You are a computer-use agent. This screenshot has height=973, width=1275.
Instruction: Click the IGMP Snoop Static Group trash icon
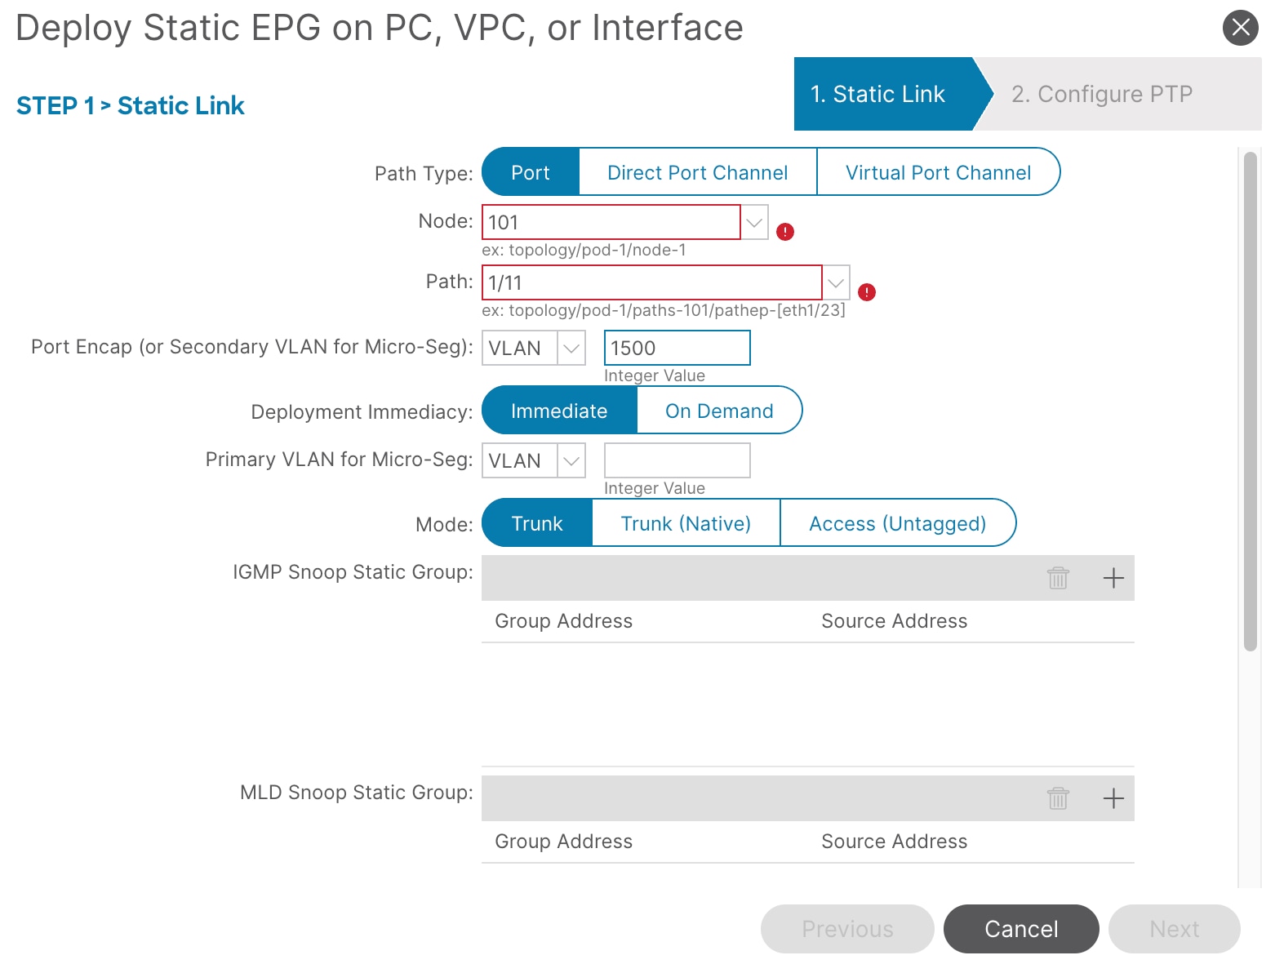tap(1058, 578)
